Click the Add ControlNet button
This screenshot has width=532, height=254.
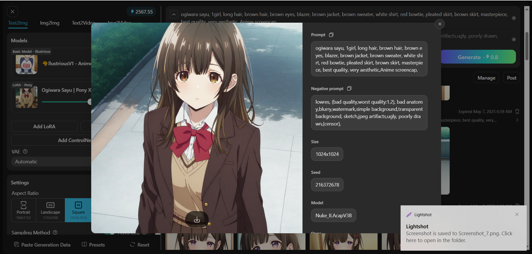51,140
